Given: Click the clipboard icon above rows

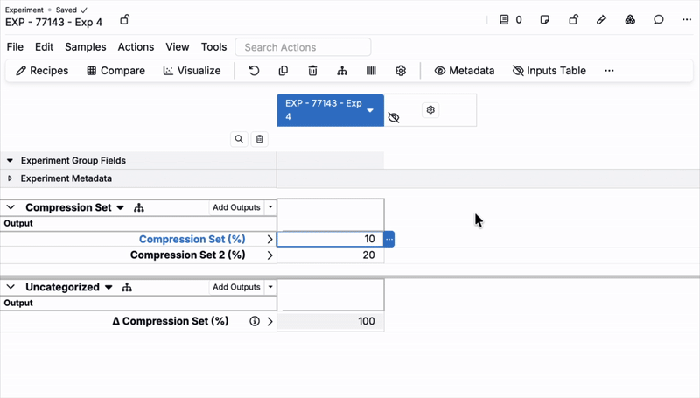Looking at the screenshot, I should click(x=259, y=139).
